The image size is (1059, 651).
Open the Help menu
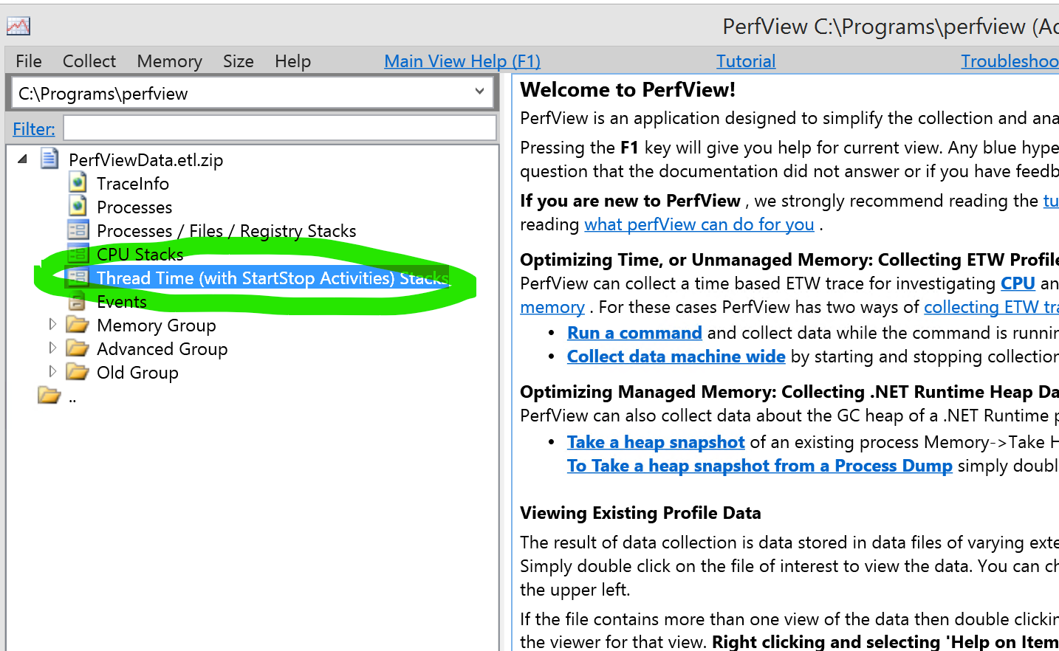click(292, 61)
